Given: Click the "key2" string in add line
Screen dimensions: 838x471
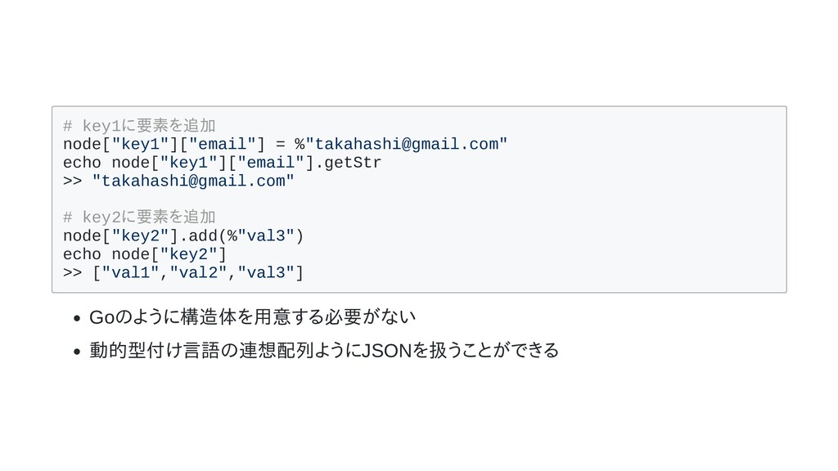Looking at the screenshot, I should tap(140, 236).
